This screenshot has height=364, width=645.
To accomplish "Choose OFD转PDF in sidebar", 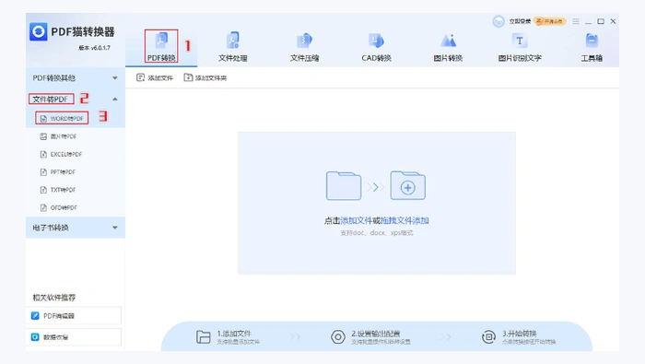I will coord(58,207).
